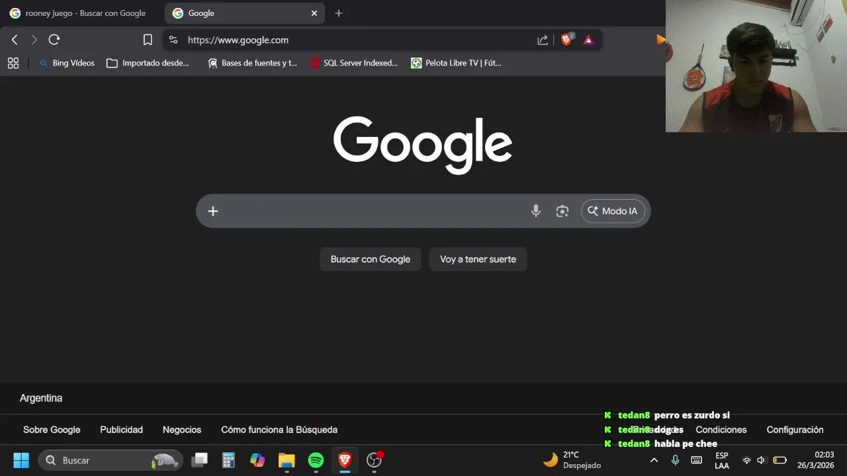Share this page via the share icon

tap(543, 40)
